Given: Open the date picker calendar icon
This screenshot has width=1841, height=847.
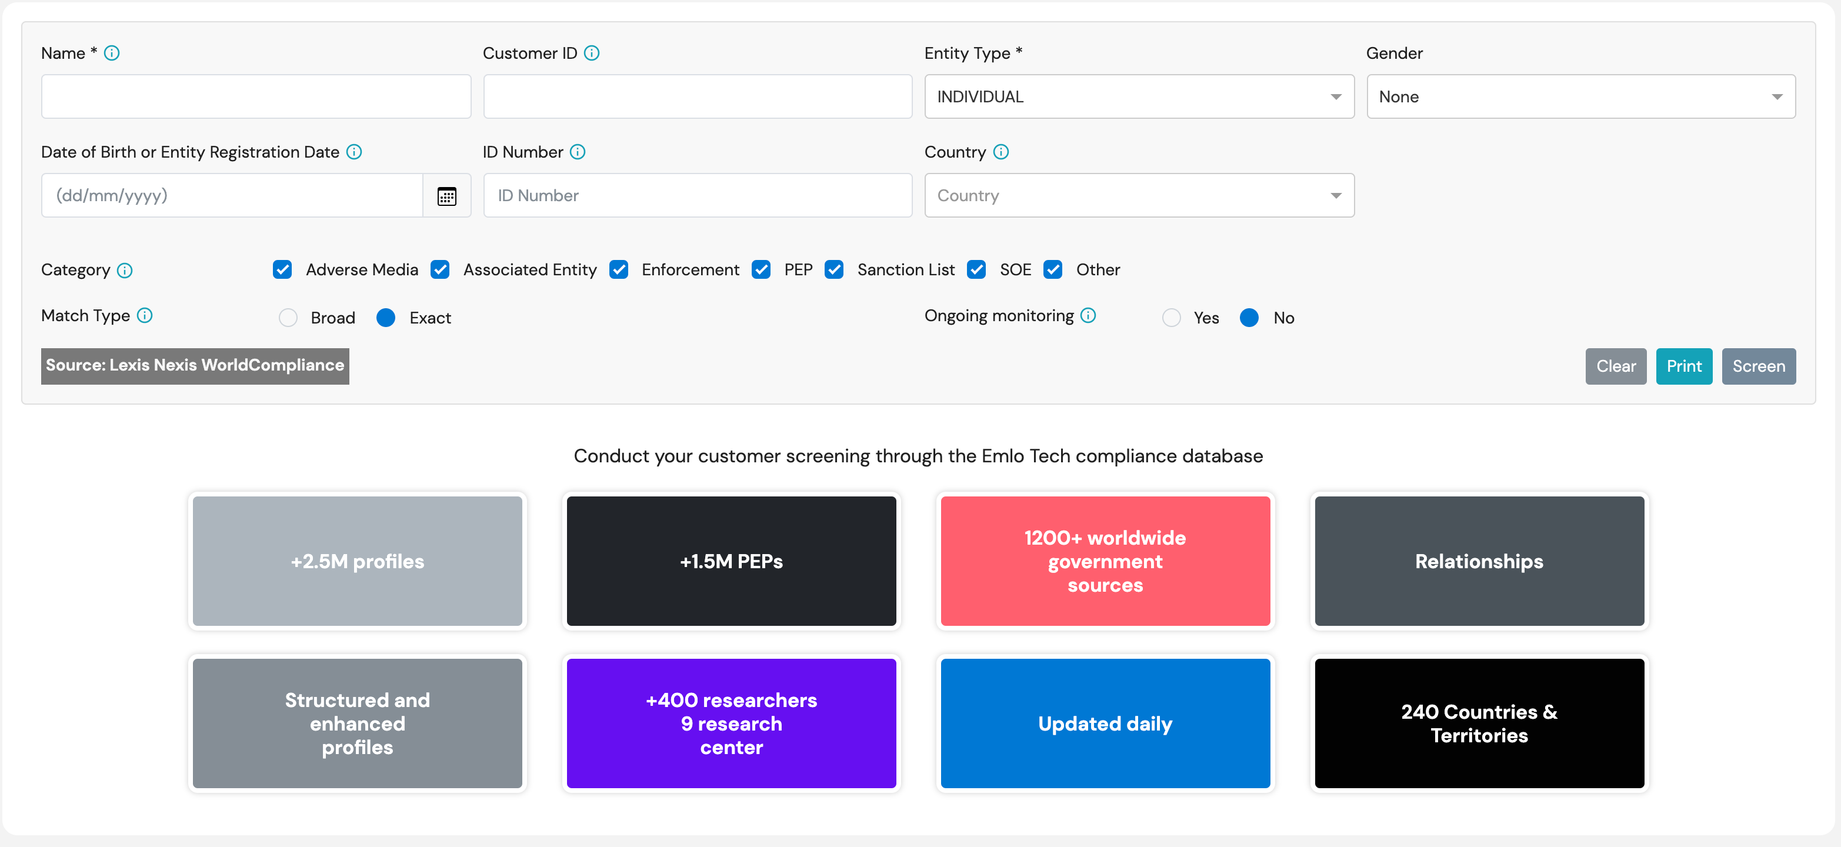Looking at the screenshot, I should point(446,196).
